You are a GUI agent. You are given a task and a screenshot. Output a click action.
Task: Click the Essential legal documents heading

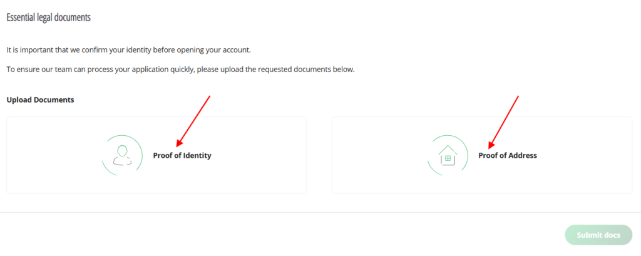coord(48,18)
